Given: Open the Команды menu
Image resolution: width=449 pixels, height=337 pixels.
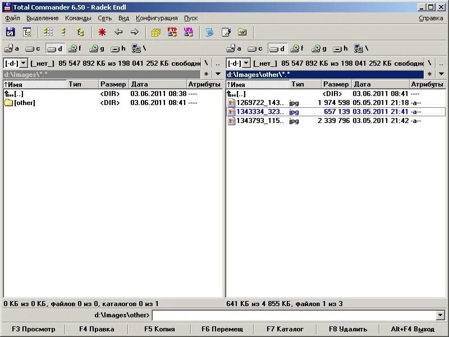Looking at the screenshot, I should coord(78,18).
